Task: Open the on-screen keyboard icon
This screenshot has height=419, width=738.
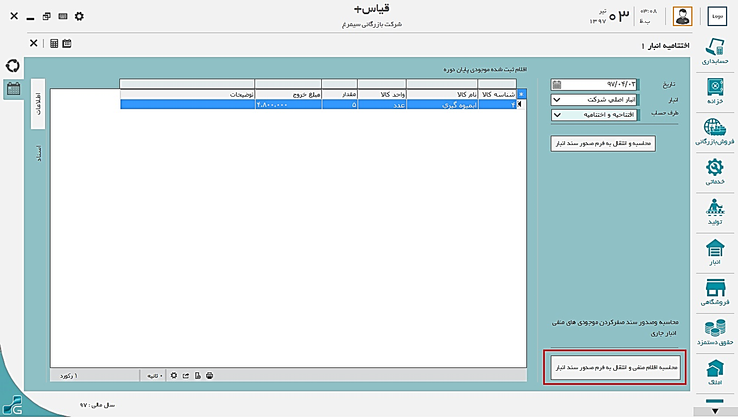Action: [63, 16]
